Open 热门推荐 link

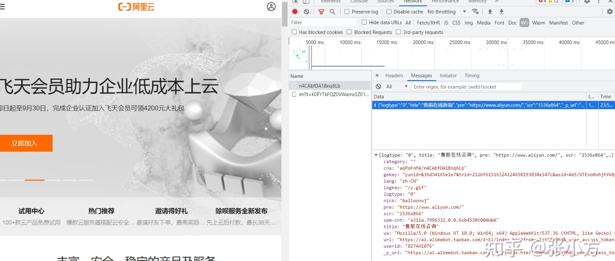[x=101, y=211]
